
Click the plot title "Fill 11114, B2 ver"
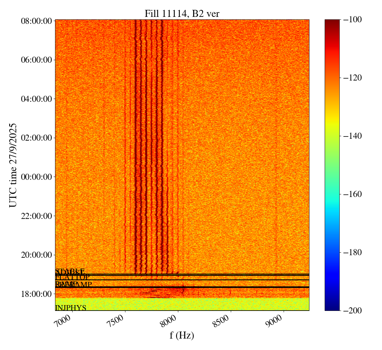click(x=182, y=14)
